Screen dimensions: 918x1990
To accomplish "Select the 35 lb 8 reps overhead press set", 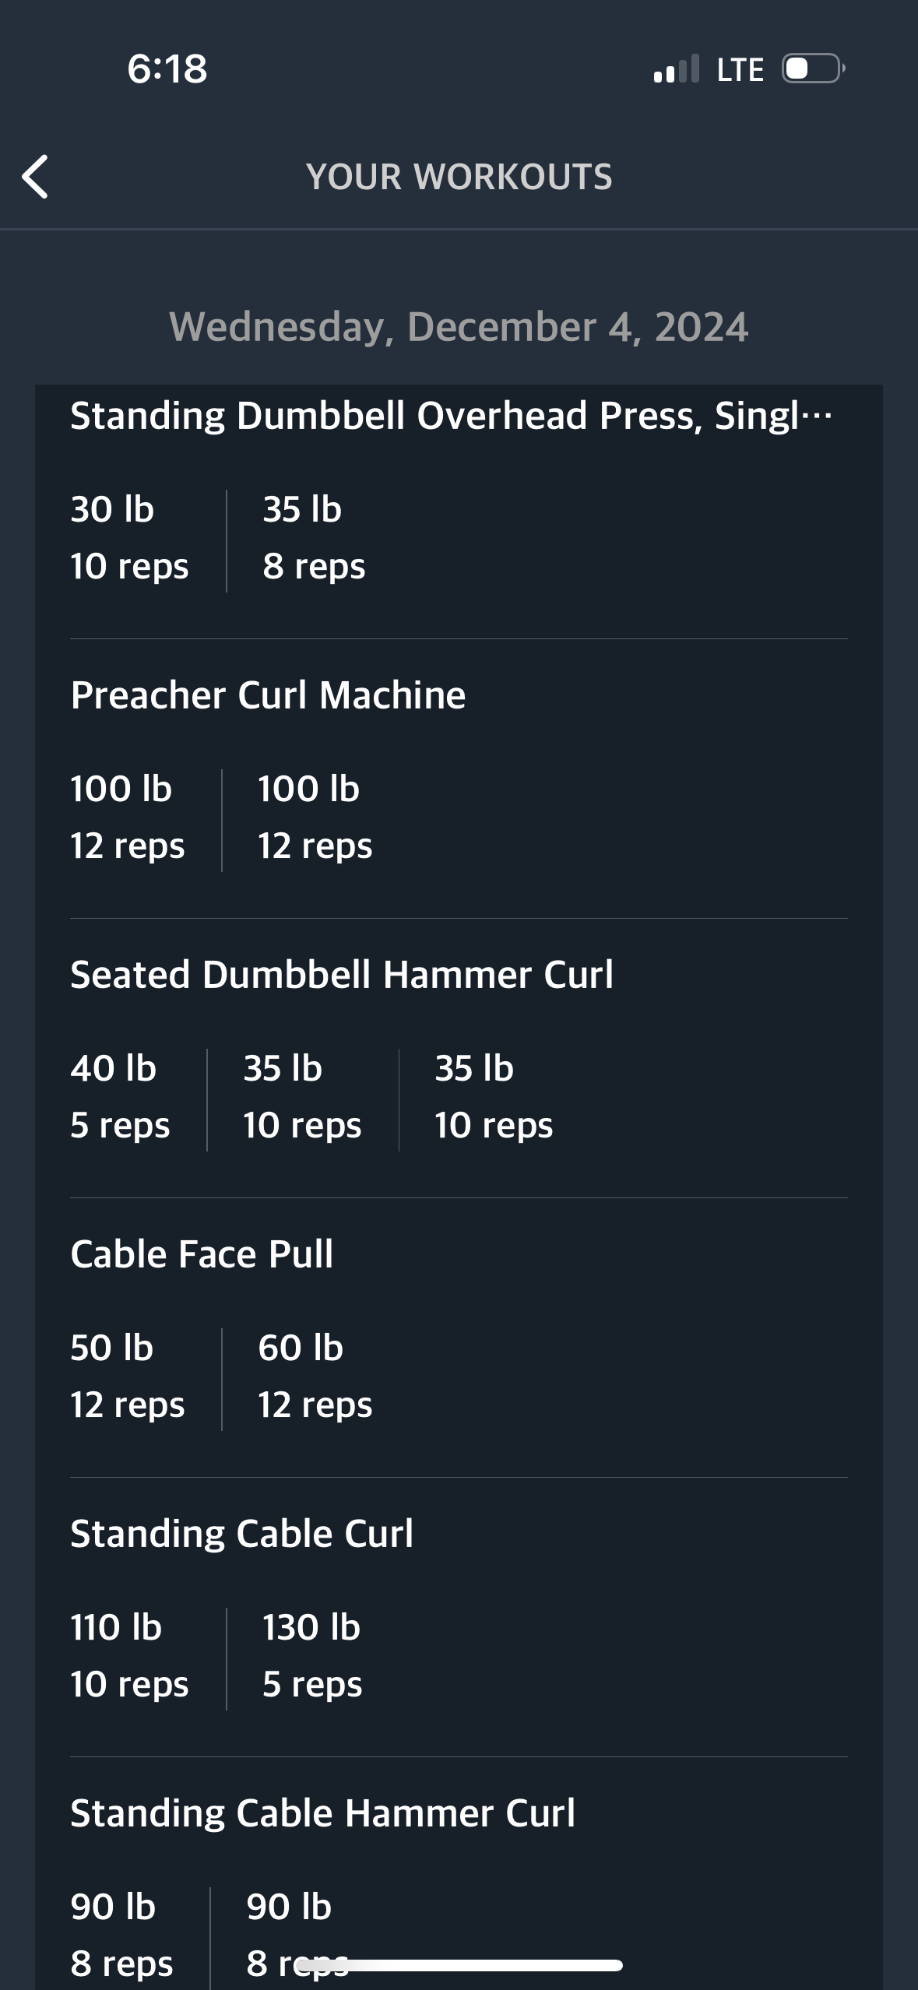I will coord(314,538).
